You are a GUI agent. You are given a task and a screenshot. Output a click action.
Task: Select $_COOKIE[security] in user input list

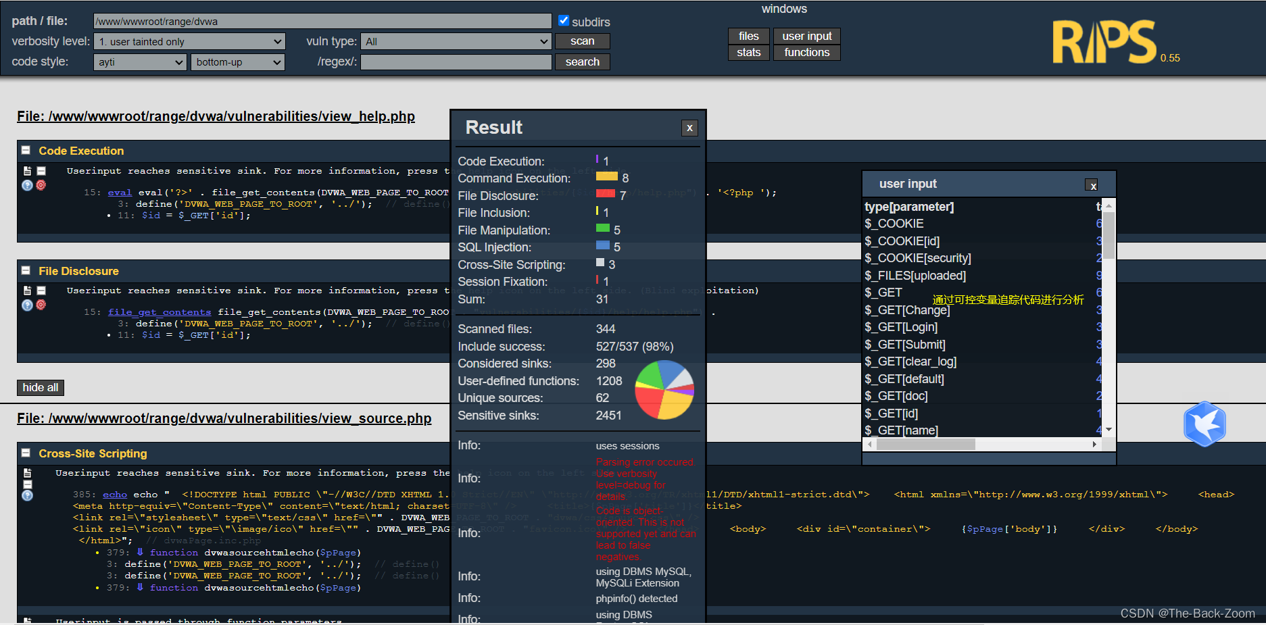(918, 258)
